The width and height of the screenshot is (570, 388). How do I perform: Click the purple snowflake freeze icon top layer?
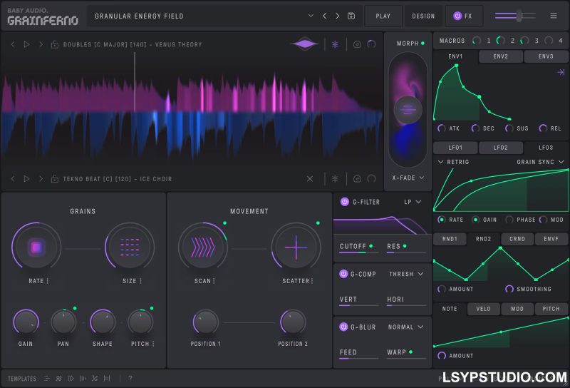point(335,44)
